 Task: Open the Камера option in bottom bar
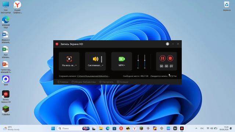point(63,82)
